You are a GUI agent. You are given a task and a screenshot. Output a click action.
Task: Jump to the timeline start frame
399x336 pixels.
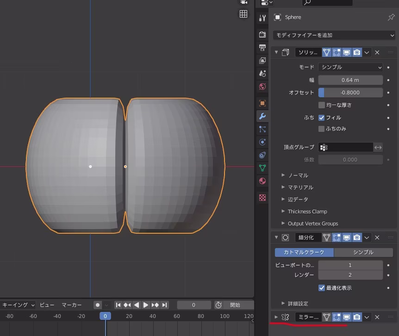(x=118, y=305)
